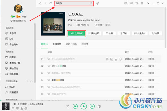Click the volume speaker icon

(99, 106)
